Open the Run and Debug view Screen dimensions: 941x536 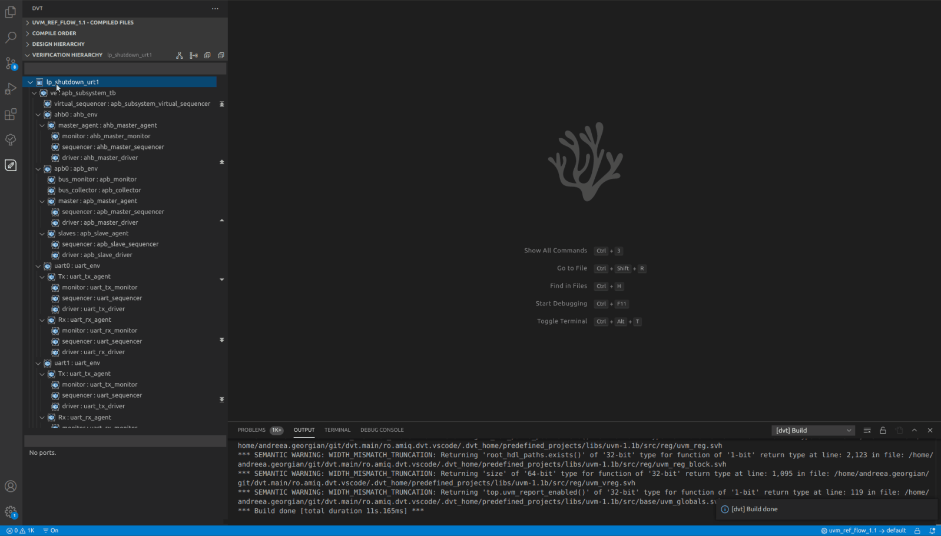pos(11,89)
